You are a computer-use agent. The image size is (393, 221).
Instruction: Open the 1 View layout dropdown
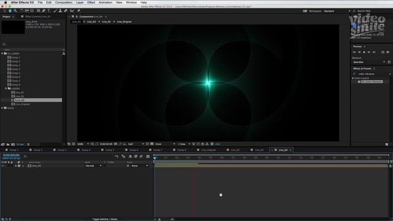tap(184, 144)
